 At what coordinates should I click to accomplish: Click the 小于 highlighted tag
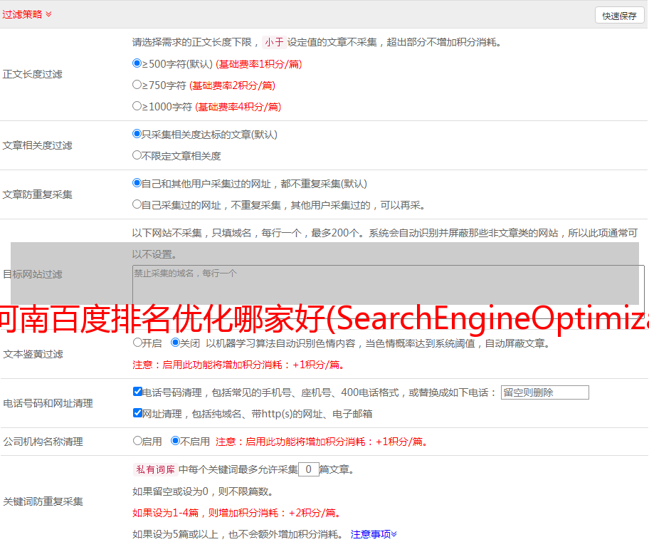275,42
